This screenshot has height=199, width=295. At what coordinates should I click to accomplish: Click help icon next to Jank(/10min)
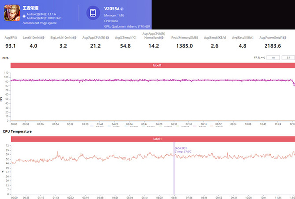43,38
